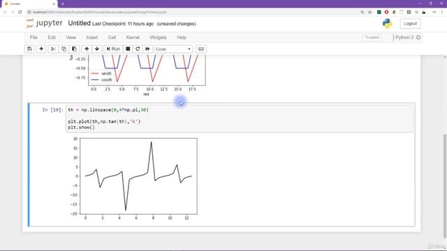Move selected cell up with up arrow

click(x=87, y=49)
